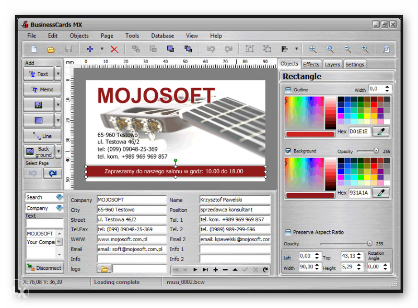The width and height of the screenshot is (418, 308).
Task: Open dropdown next to align icon
Action: (x=296, y=49)
